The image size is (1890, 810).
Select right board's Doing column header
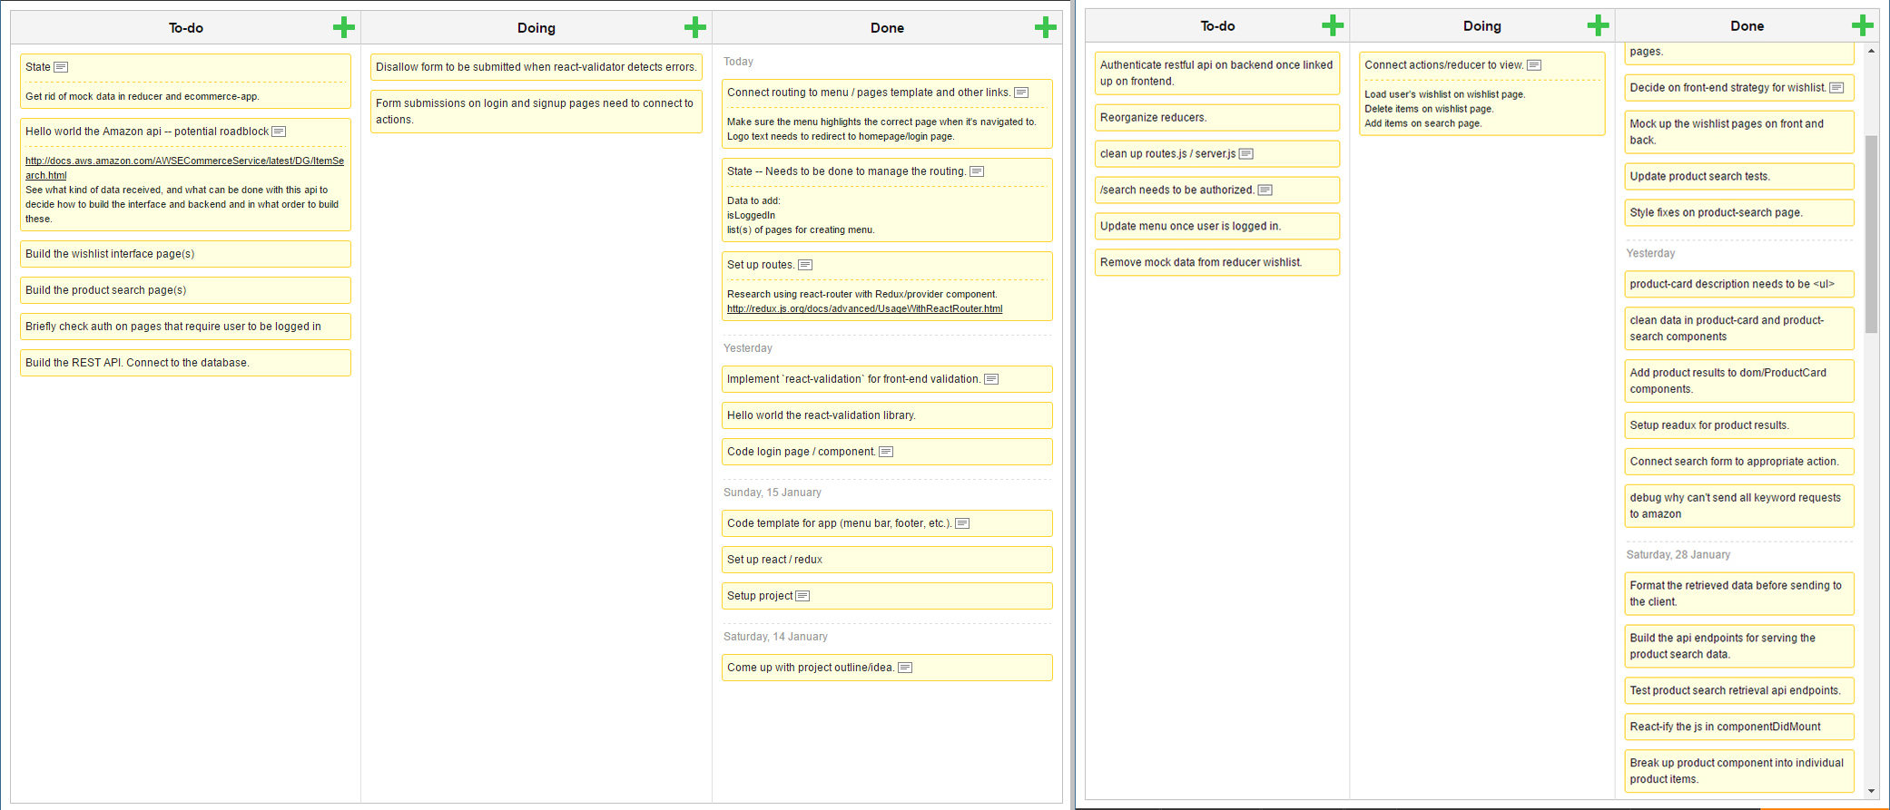(x=1482, y=26)
